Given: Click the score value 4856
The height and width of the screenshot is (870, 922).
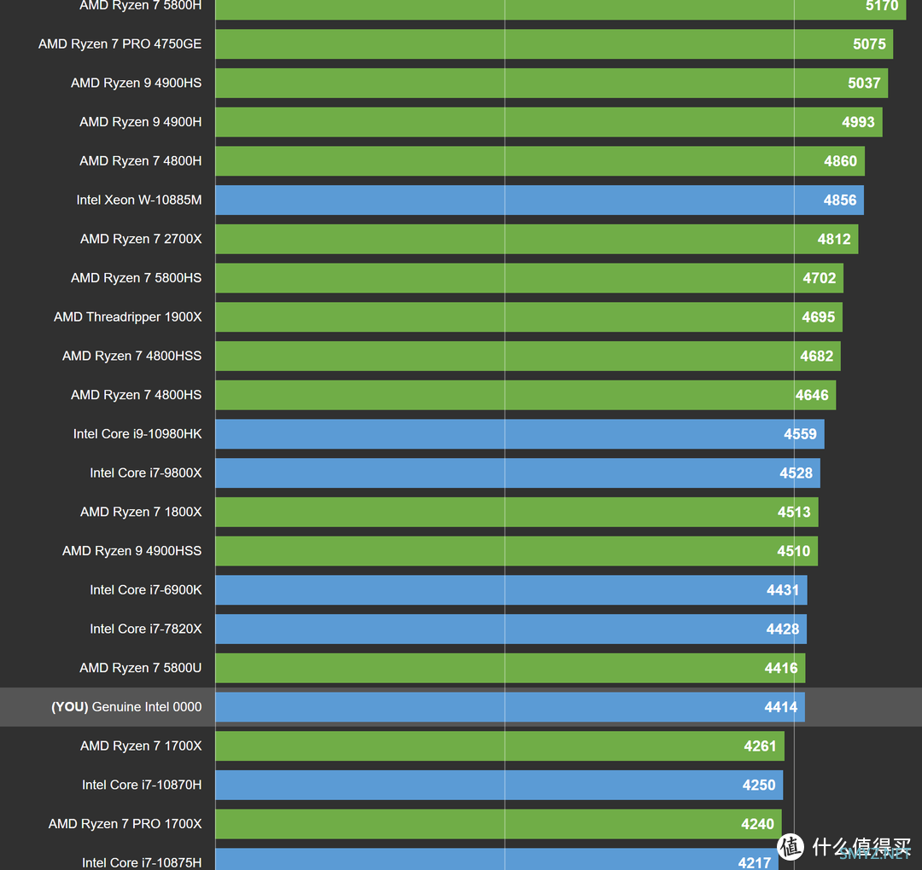Looking at the screenshot, I should pos(840,200).
